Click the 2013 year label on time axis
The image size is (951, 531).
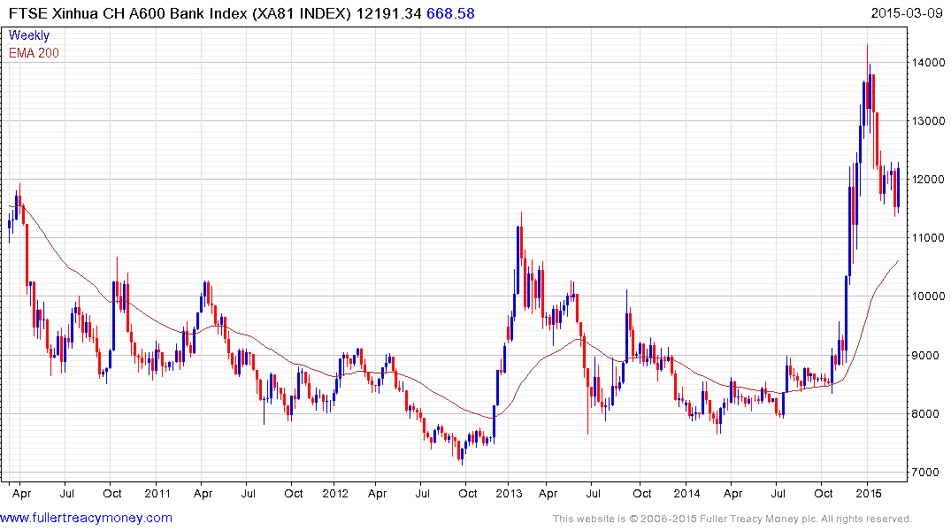[x=509, y=493]
